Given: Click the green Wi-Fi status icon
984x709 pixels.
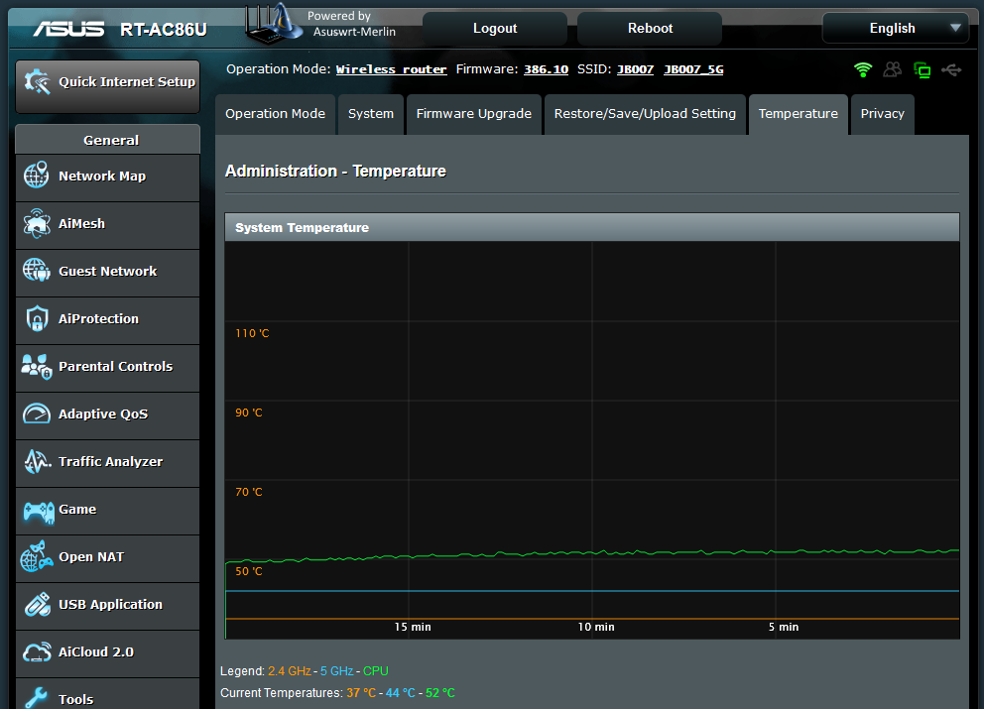Looking at the screenshot, I should click(x=863, y=69).
